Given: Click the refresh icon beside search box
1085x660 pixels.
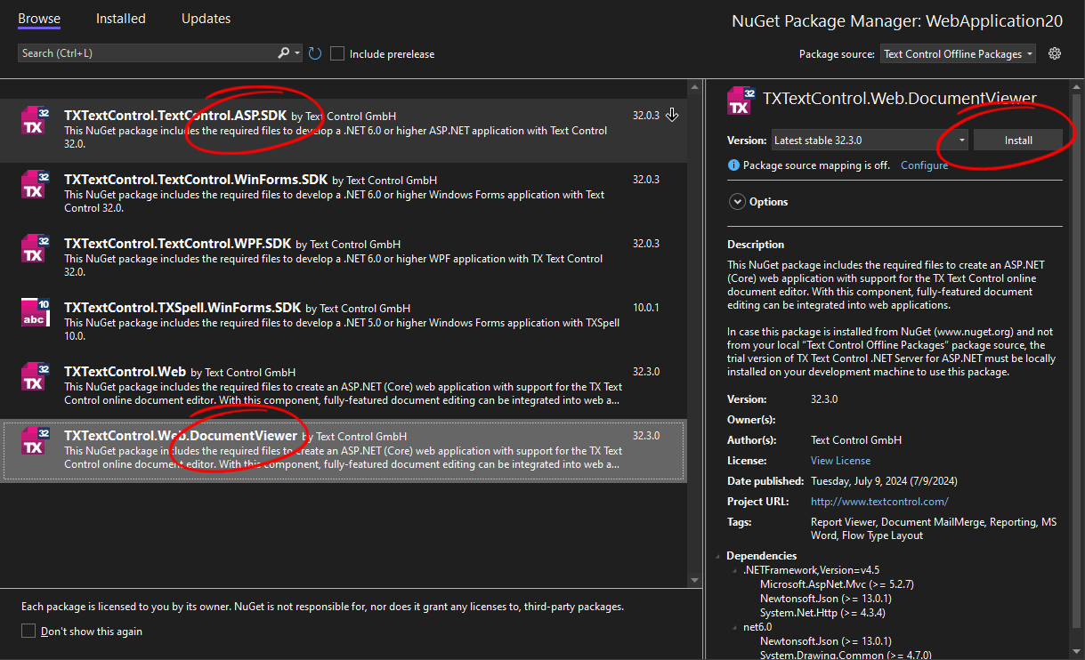Looking at the screenshot, I should (315, 53).
